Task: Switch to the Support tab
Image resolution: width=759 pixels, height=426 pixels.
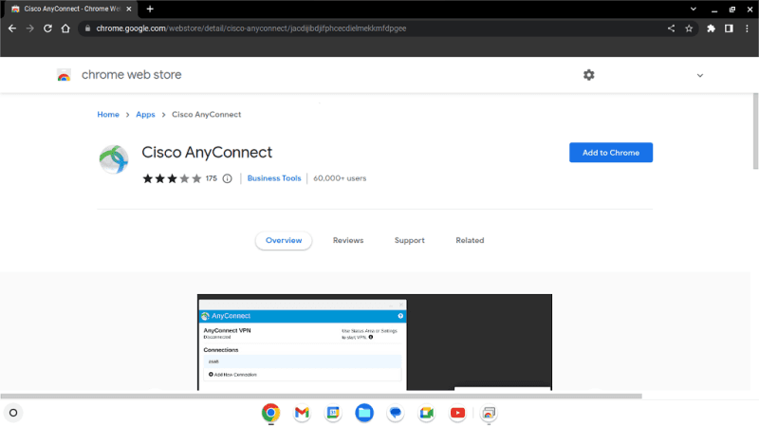Action: click(410, 241)
